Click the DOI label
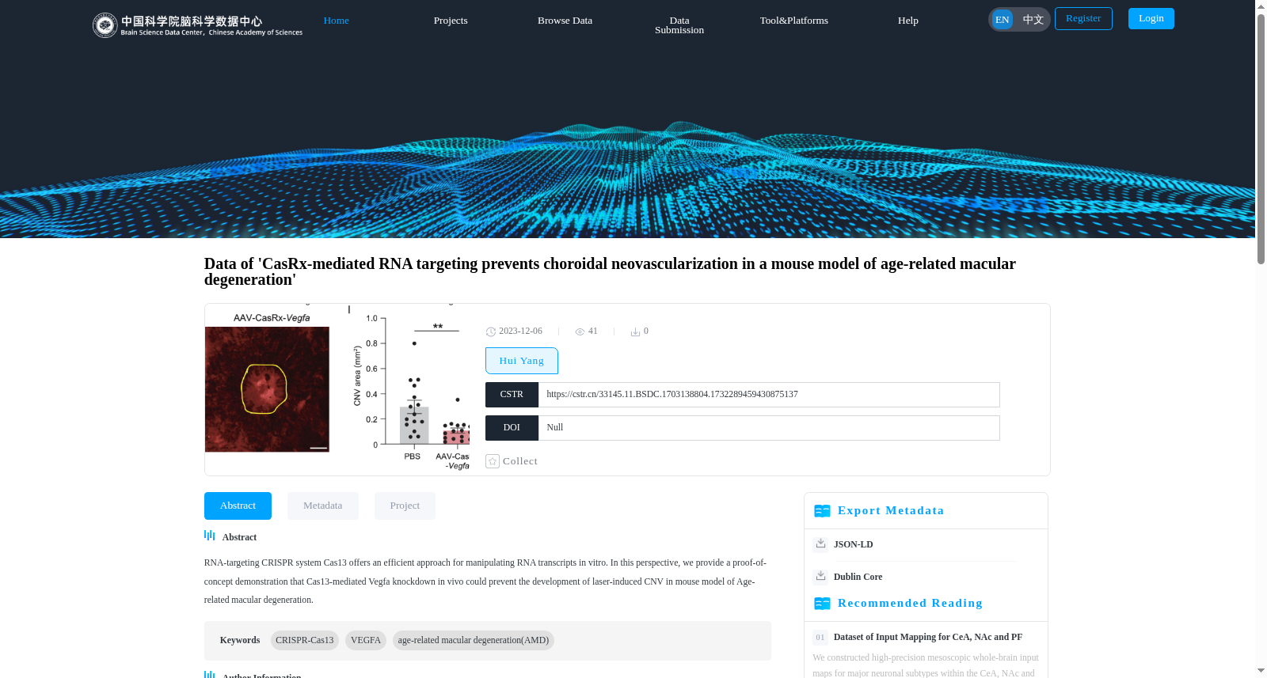 coord(512,428)
